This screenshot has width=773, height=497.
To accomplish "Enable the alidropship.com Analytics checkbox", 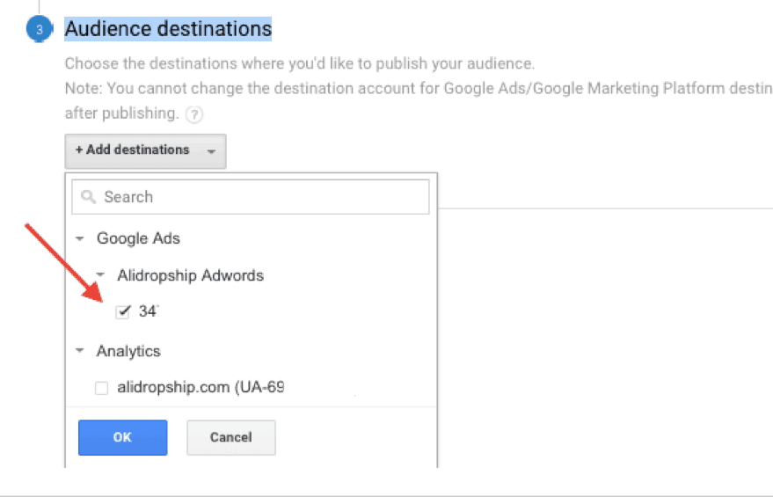I will tap(101, 388).
